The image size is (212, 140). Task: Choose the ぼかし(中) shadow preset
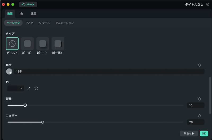43,44
